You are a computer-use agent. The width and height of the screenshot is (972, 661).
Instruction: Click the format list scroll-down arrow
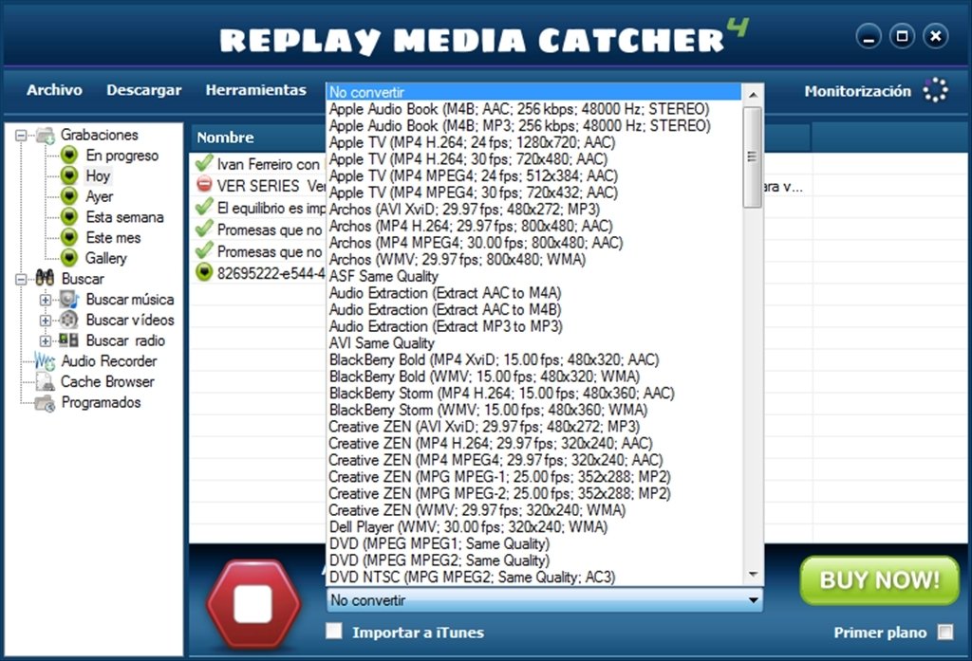point(753,575)
